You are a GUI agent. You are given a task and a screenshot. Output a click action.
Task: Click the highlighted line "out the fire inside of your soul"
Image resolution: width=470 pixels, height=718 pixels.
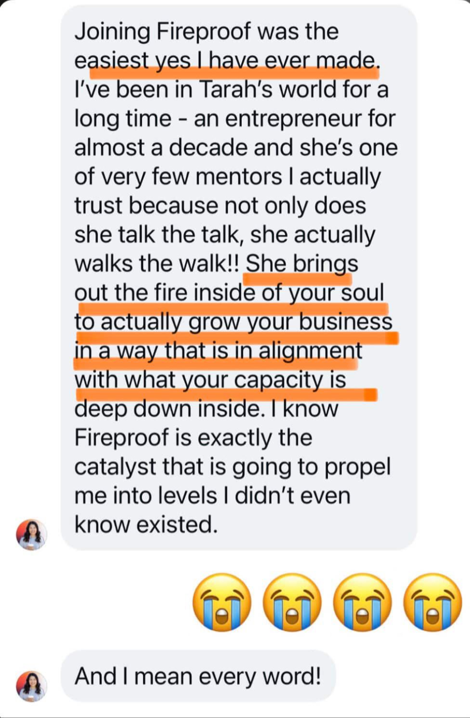tap(230, 293)
